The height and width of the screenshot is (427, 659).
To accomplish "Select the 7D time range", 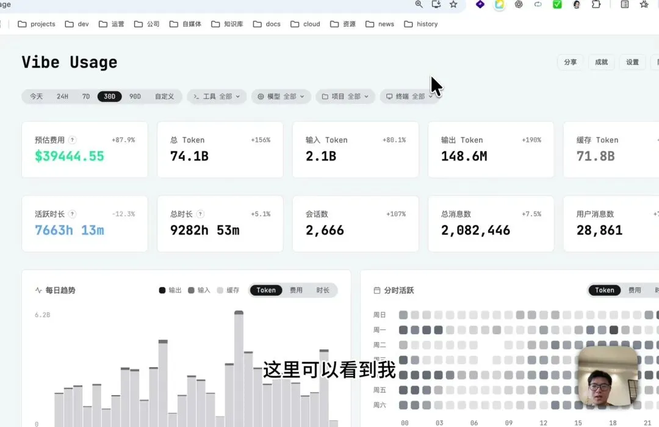I will [x=86, y=97].
